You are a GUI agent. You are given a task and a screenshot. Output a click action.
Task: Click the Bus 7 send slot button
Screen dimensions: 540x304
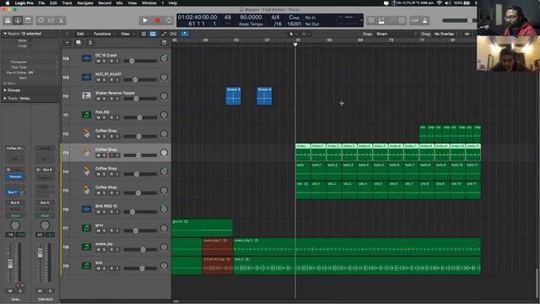pos(13,192)
